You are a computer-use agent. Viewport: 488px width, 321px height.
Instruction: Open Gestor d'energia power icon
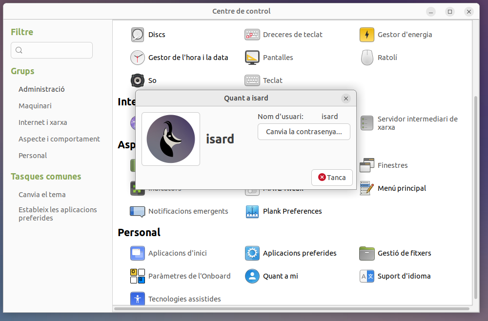click(366, 35)
